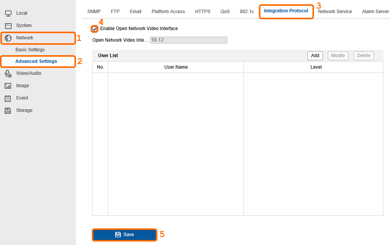
Task: Click the Local monitor icon in sidebar
Action: point(8,14)
